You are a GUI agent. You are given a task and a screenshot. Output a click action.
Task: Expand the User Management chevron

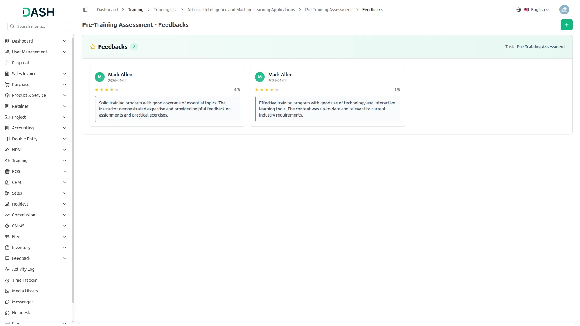pos(65,52)
